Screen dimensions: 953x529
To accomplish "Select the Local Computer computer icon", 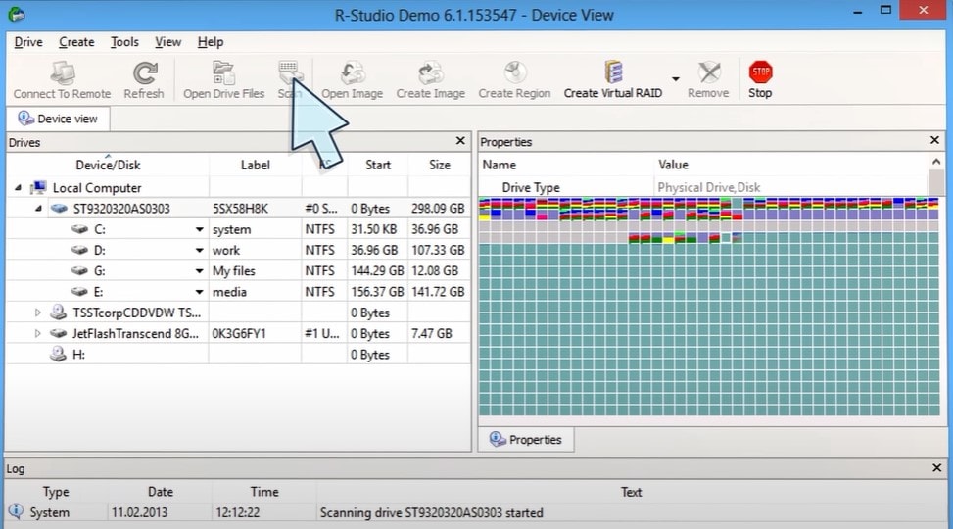I will pyautogui.click(x=39, y=187).
